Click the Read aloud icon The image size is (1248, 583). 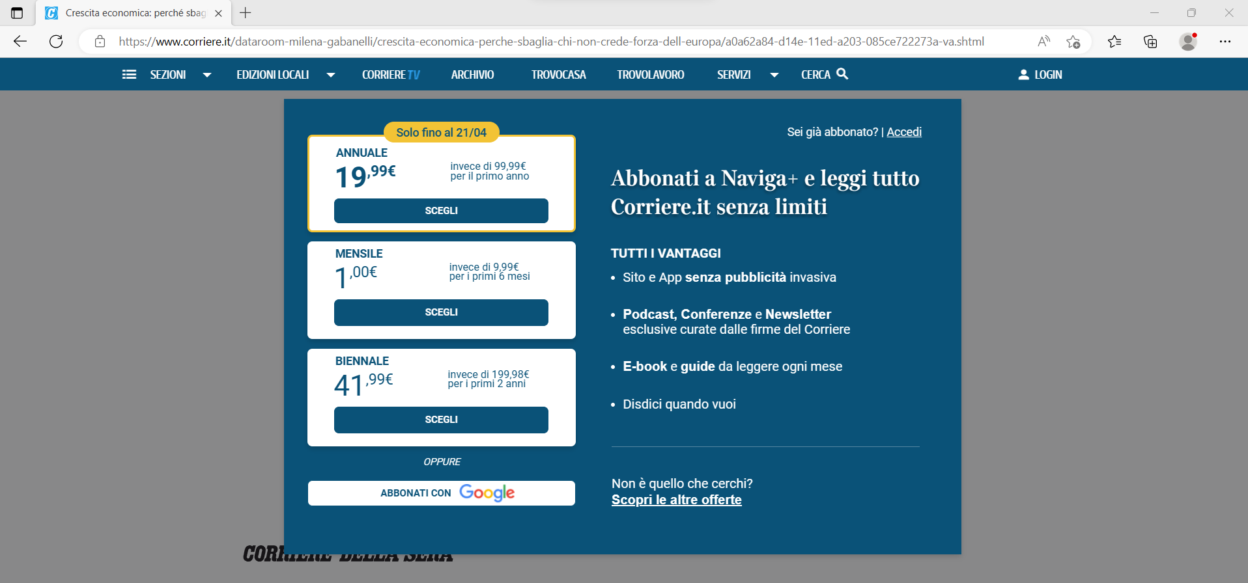click(x=1043, y=42)
